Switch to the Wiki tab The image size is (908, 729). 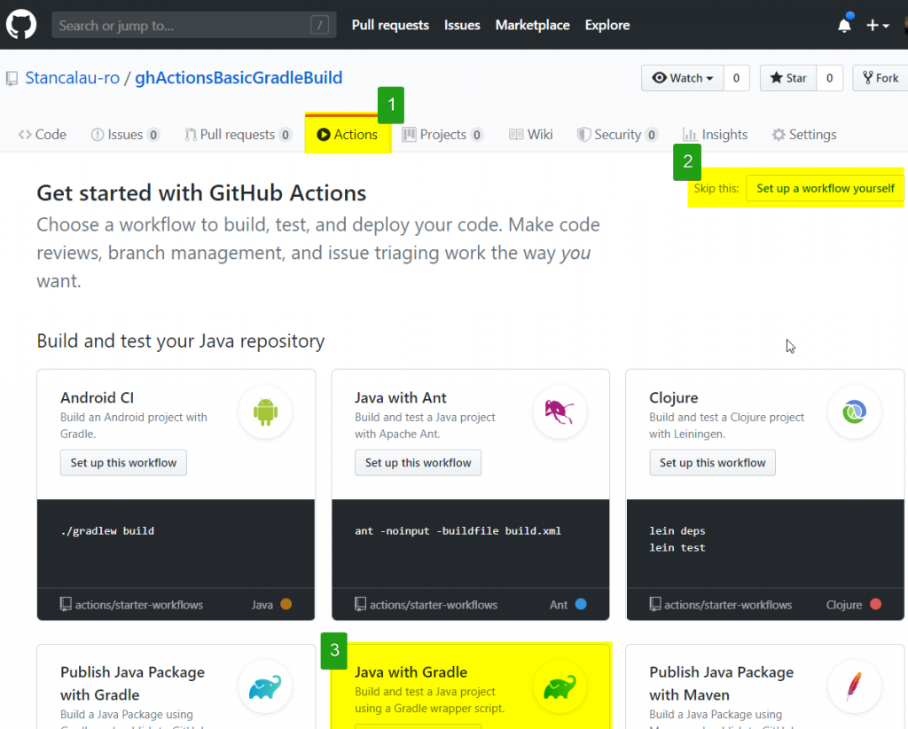(529, 134)
